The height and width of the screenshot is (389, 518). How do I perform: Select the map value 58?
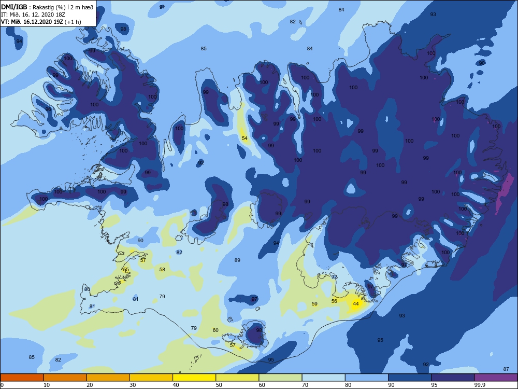point(162,270)
